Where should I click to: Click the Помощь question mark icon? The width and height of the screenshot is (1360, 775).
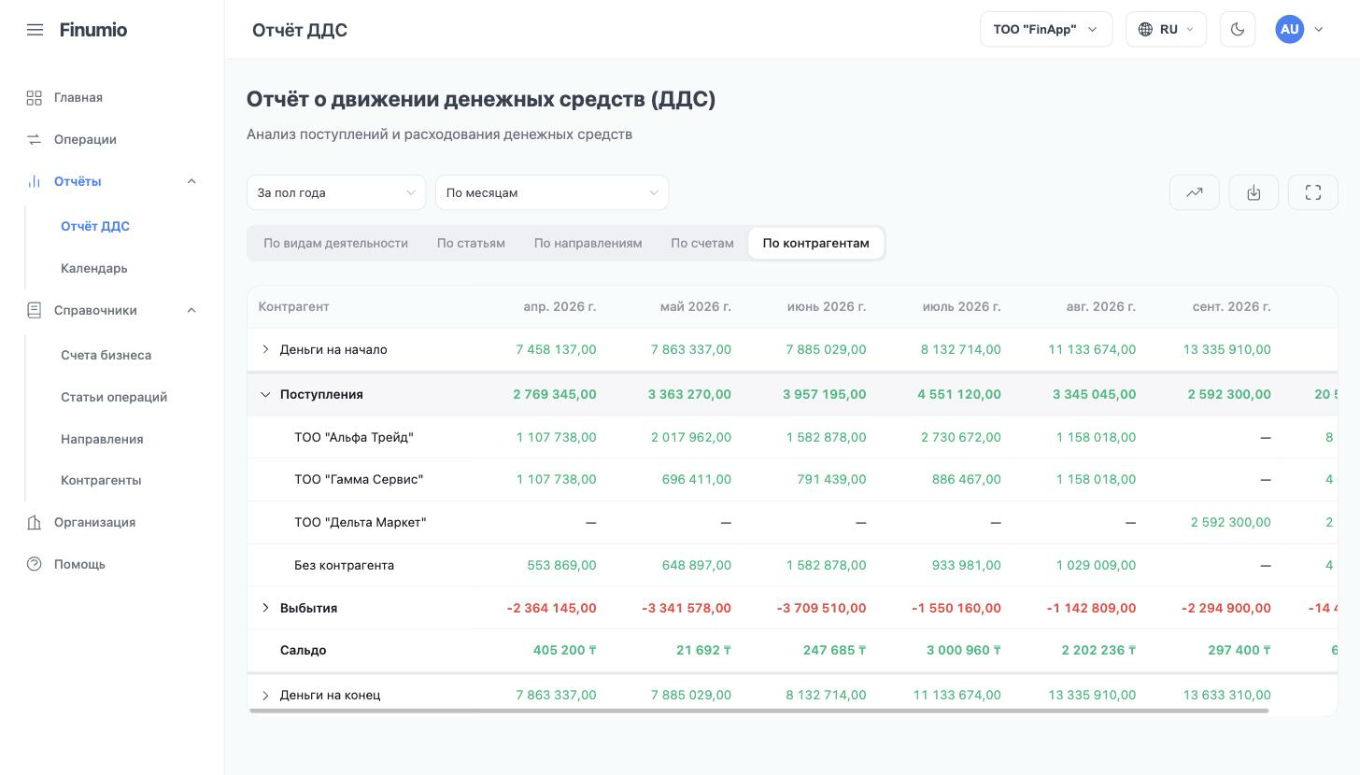35,564
